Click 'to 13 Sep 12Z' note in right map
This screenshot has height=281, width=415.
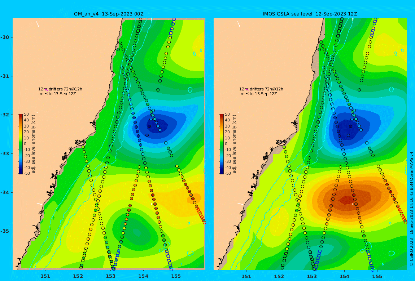(263, 94)
